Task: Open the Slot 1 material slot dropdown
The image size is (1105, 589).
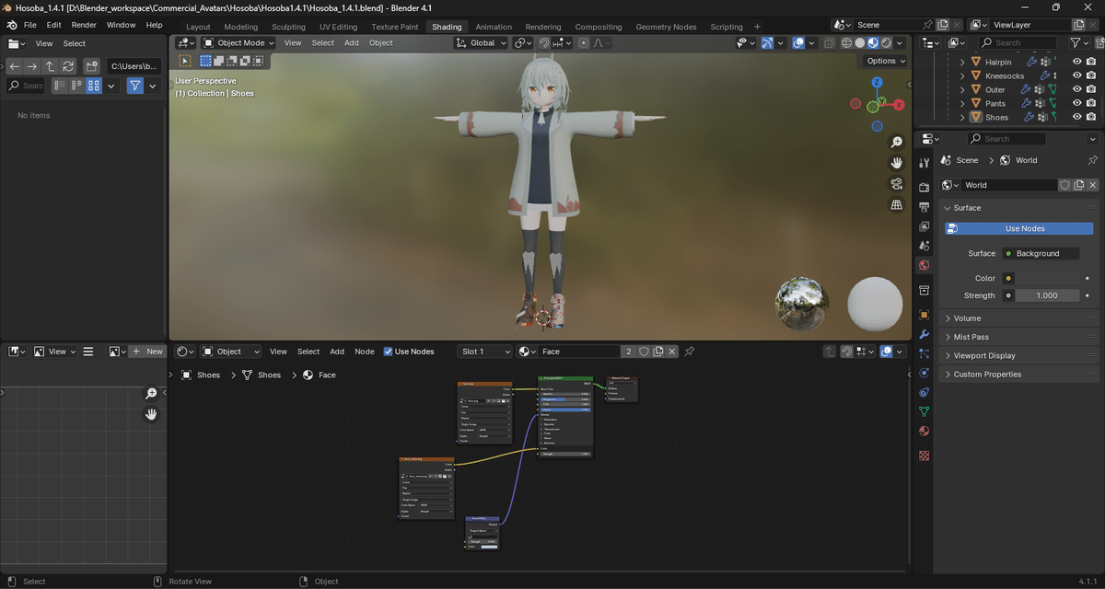Action: tap(485, 352)
